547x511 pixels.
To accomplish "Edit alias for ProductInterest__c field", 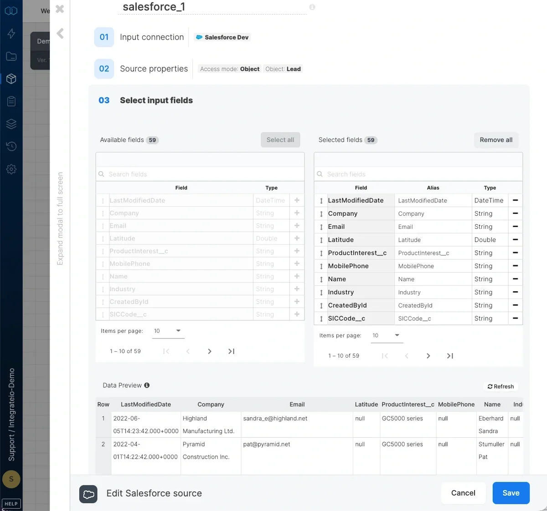I will pyautogui.click(x=433, y=253).
